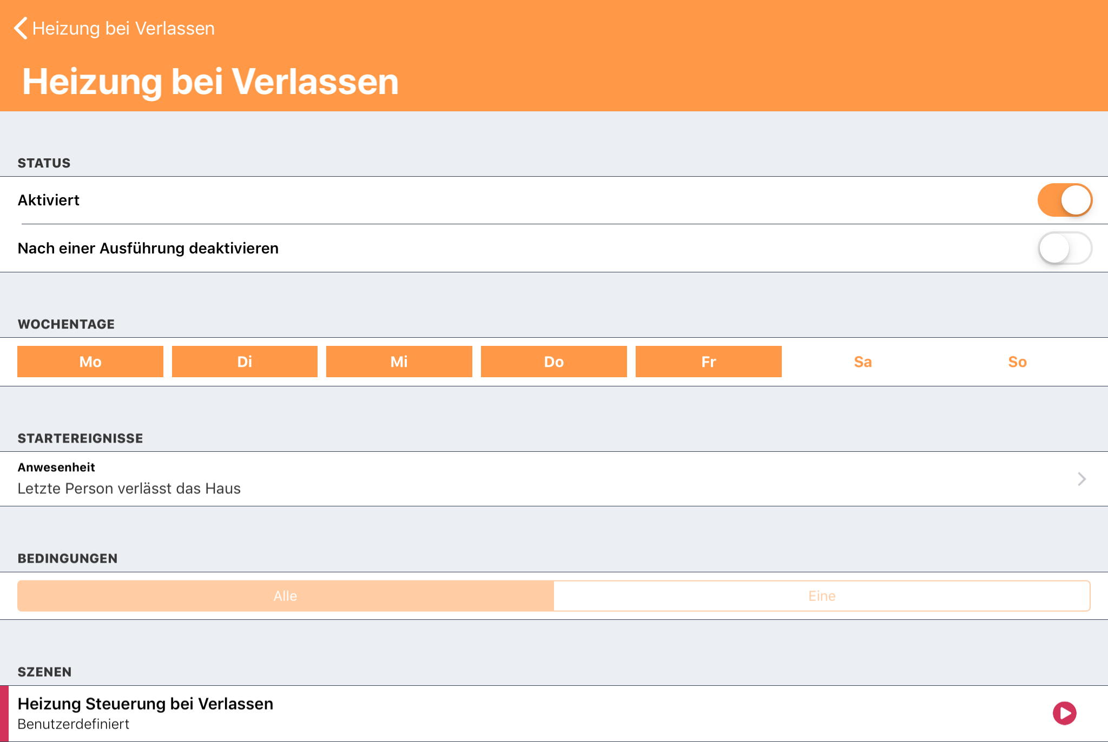
Task: Switch conditions to Eine segment
Action: 822,596
